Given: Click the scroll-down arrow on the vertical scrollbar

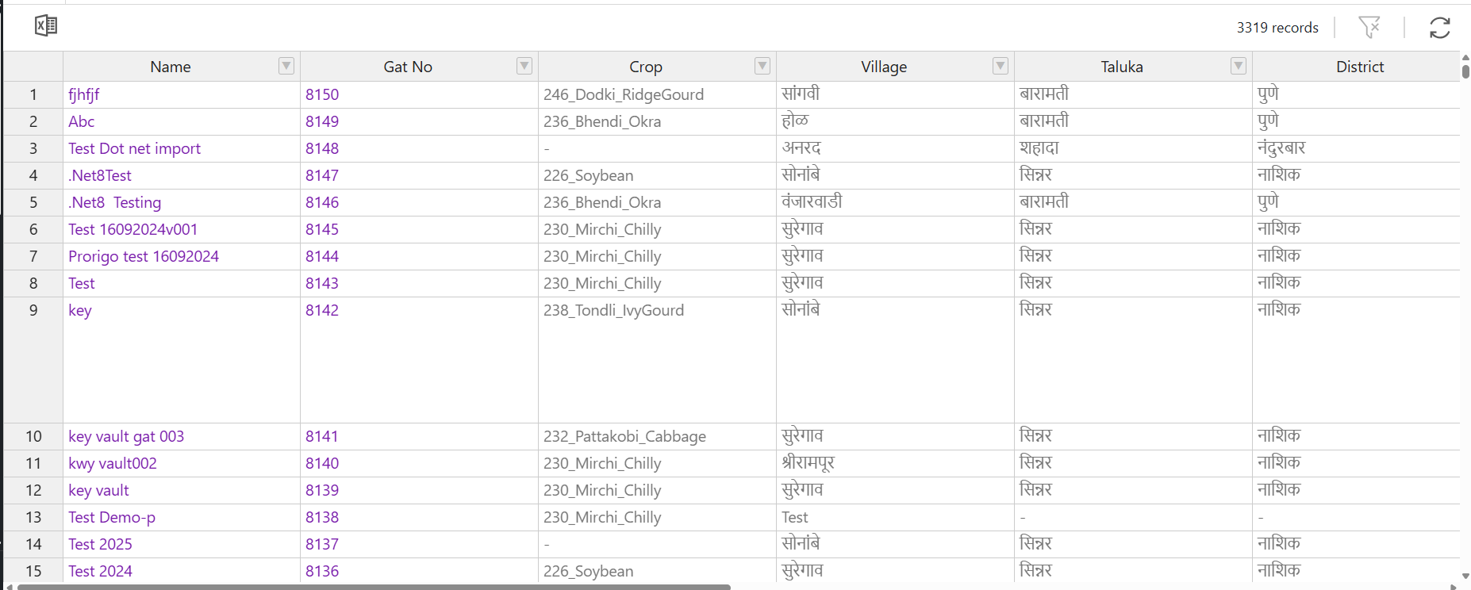Looking at the screenshot, I should coord(1464,578).
